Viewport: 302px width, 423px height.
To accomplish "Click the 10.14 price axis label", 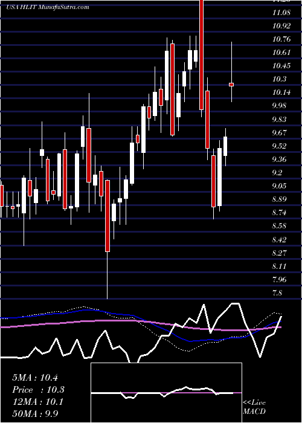I will (281, 92).
